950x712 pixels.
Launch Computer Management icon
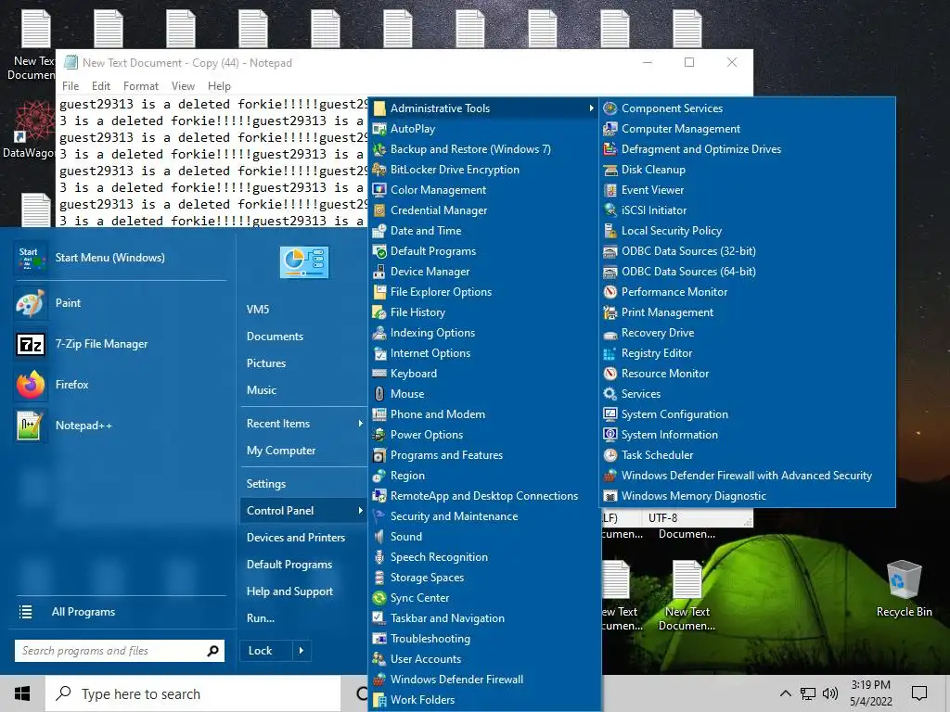610,129
